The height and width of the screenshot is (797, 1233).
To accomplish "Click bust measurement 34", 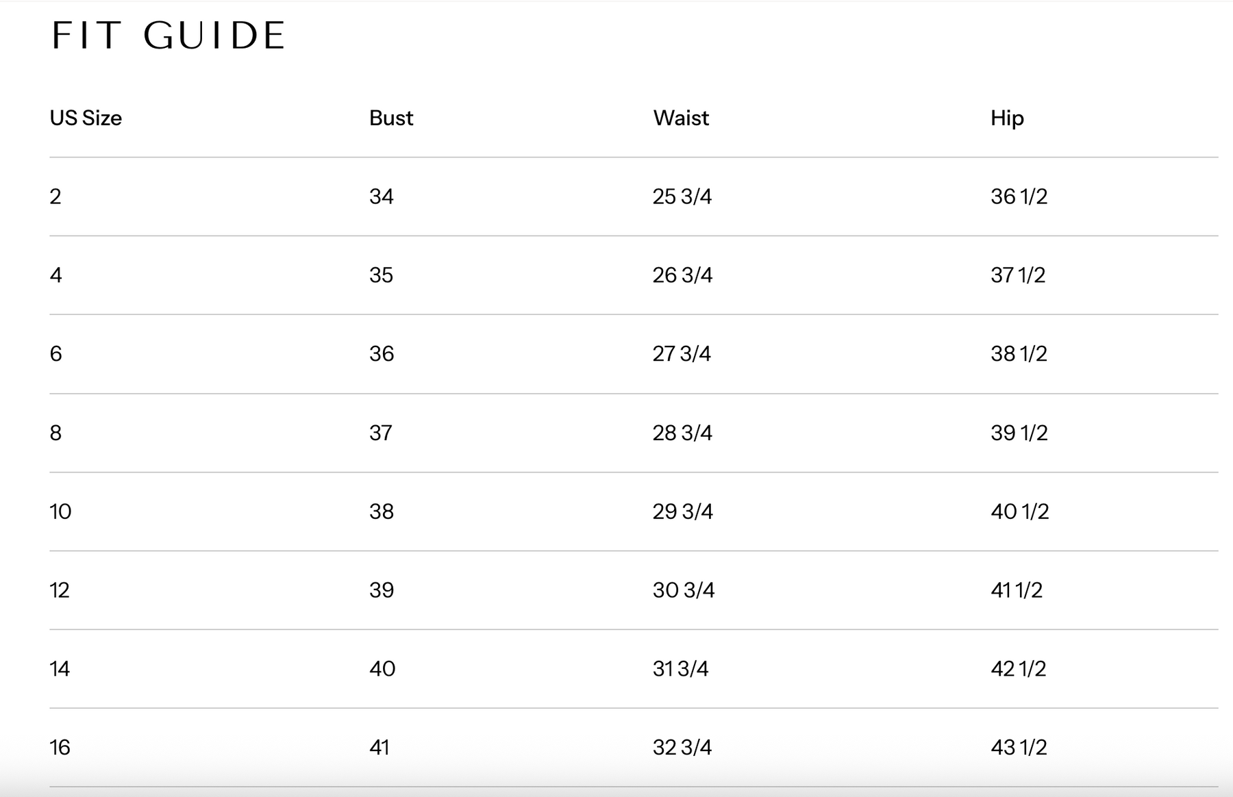I will [x=382, y=197].
